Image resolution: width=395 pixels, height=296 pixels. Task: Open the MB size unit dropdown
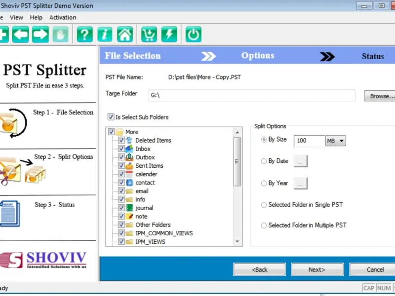336,141
